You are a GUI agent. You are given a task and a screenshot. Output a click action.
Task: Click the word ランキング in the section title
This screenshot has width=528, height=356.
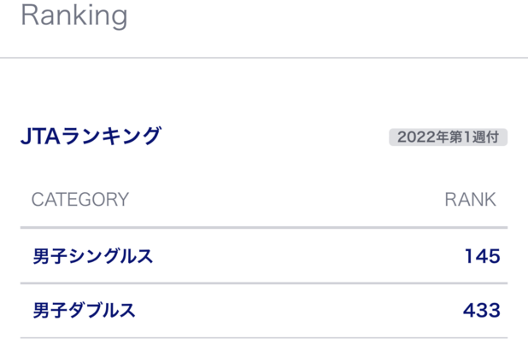click(x=109, y=136)
